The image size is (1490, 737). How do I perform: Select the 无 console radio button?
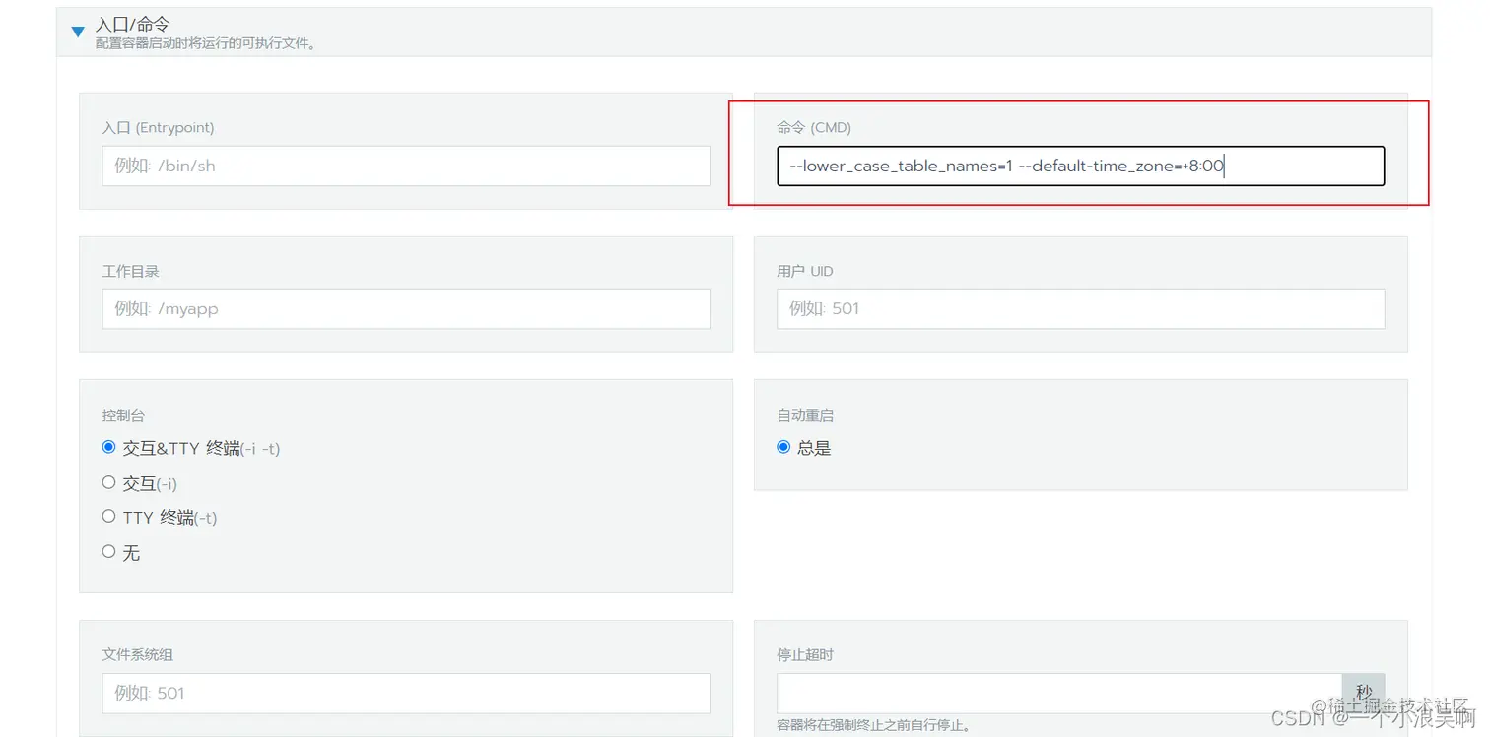pyautogui.click(x=109, y=552)
